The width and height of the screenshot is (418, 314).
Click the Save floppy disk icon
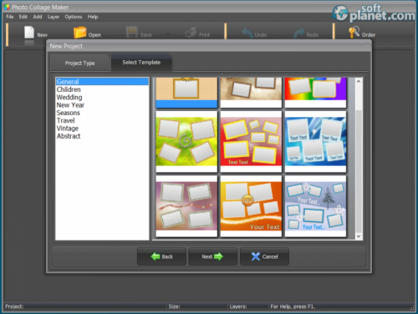pos(132,33)
